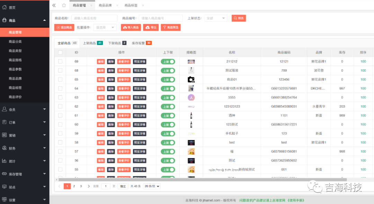Image resolution: width=374 pixels, height=204 pixels.
Task: Collapse the sidebar with the double-chevron icon
Action: click(54, 5)
